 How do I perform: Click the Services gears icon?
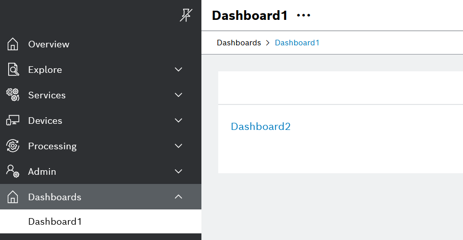13,95
